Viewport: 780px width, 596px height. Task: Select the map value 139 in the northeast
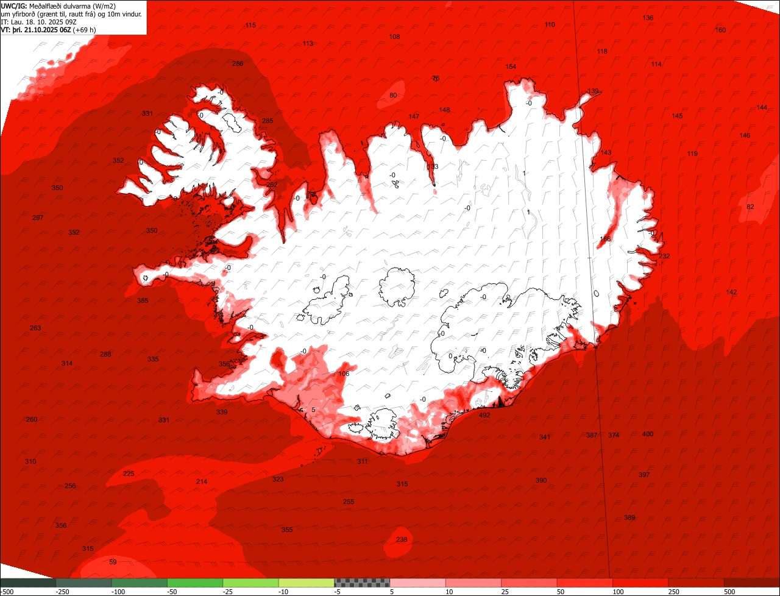593,91
